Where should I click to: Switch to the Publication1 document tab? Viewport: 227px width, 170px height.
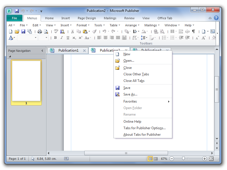(68, 50)
